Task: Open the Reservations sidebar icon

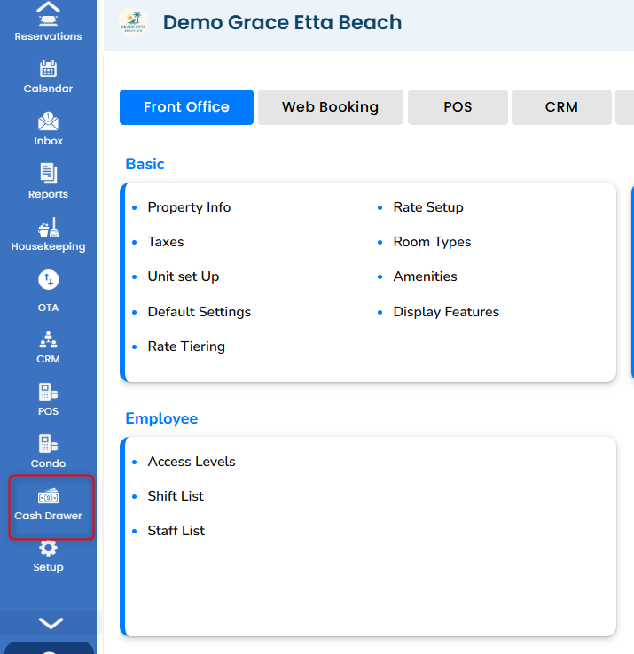Action: (x=48, y=22)
